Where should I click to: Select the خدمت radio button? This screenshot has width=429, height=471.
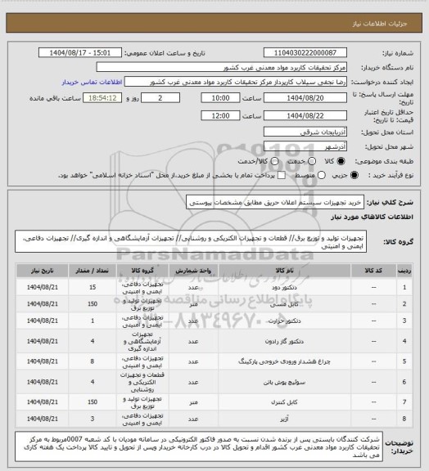[312, 161]
